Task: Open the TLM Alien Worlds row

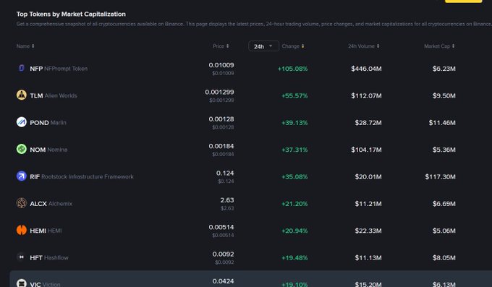Action: [x=251, y=95]
